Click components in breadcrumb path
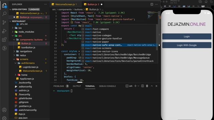The width and height of the screenshot is (214, 120). tap(65, 9)
